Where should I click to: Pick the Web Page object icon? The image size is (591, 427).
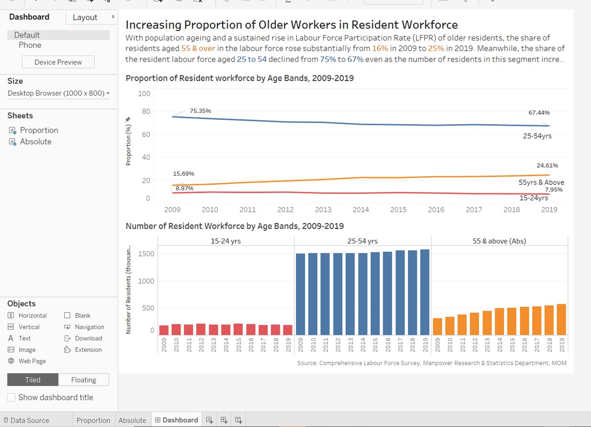(11, 361)
